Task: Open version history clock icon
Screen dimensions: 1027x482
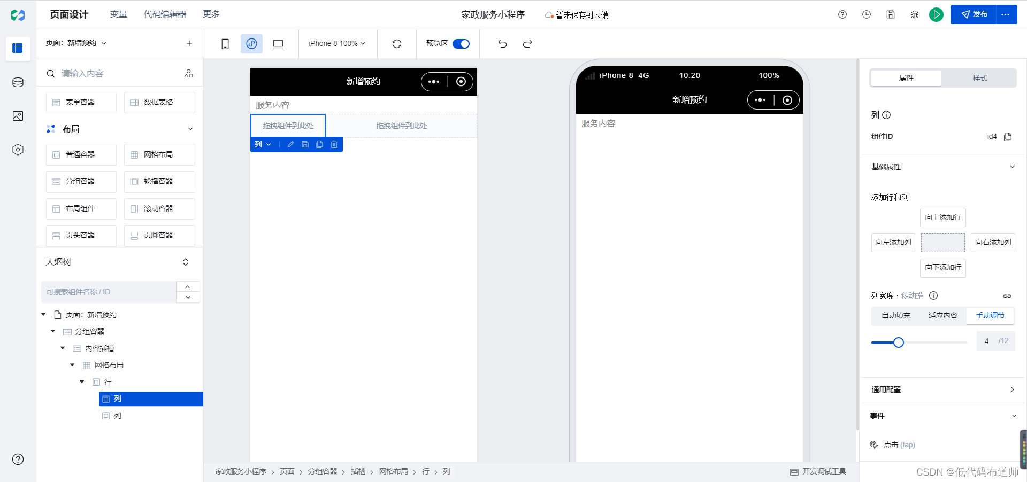Action: [x=867, y=14]
